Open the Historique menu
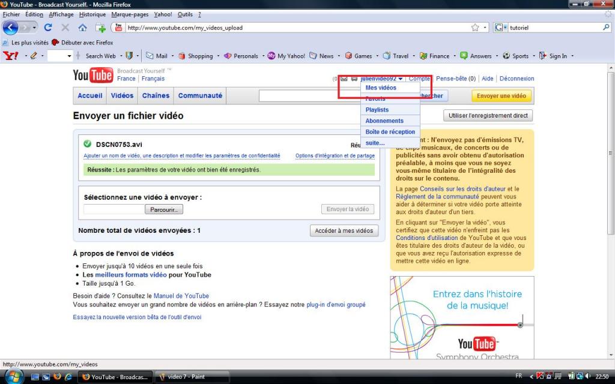 [x=92, y=14]
